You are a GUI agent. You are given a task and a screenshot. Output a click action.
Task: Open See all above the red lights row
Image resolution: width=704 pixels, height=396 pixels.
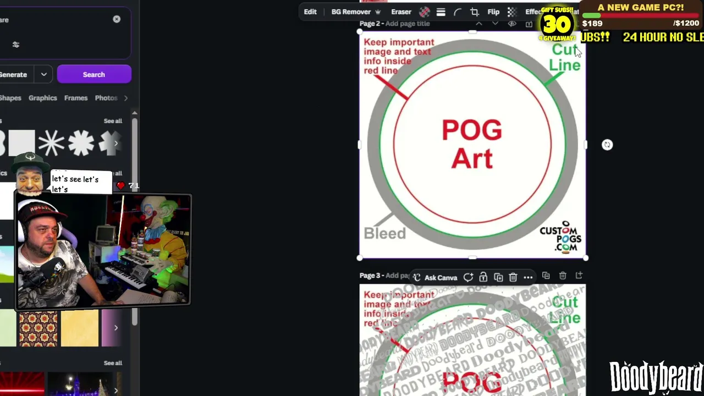[x=113, y=363]
